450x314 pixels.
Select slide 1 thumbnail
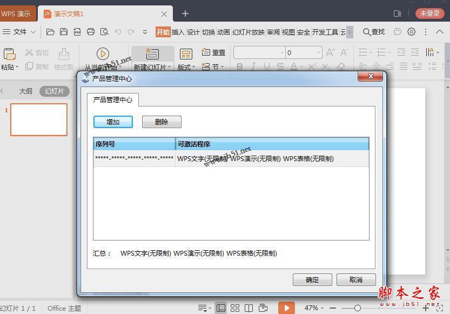pyautogui.click(x=39, y=119)
